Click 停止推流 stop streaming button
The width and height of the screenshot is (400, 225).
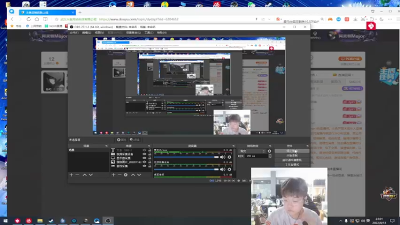[x=292, y=151]
